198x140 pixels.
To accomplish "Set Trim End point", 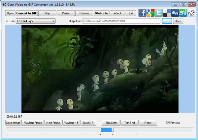I will click(x=130, y=123).
